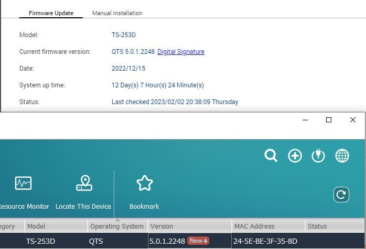The width and height of the screenshot is (366, 249).
Task: Click the system up time value
Action: (158, 85)
